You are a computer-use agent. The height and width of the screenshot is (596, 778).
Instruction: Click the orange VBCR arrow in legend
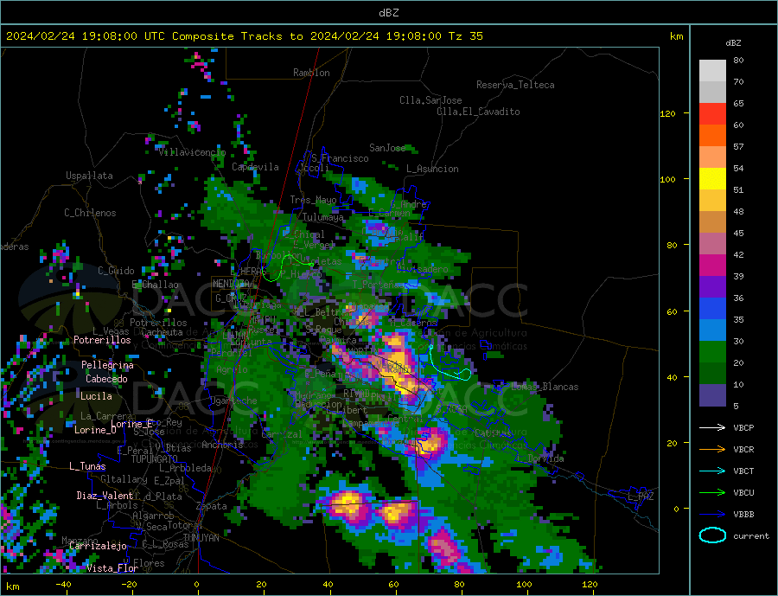[x=712, y=450]
